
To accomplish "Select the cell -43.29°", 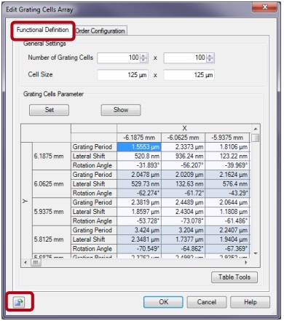I will (227, 193).
